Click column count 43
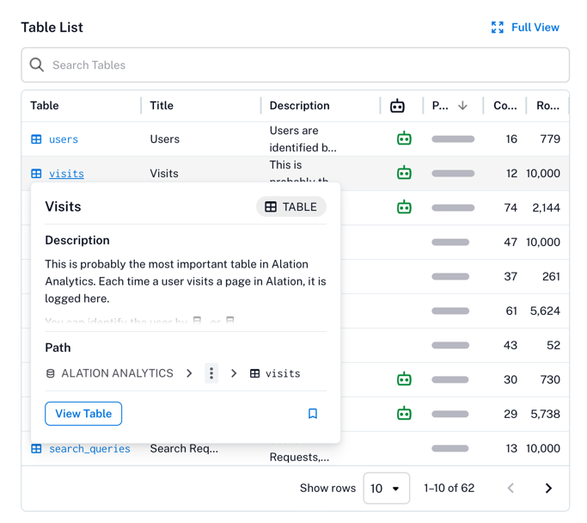587x523 pixels. [511, 345]
